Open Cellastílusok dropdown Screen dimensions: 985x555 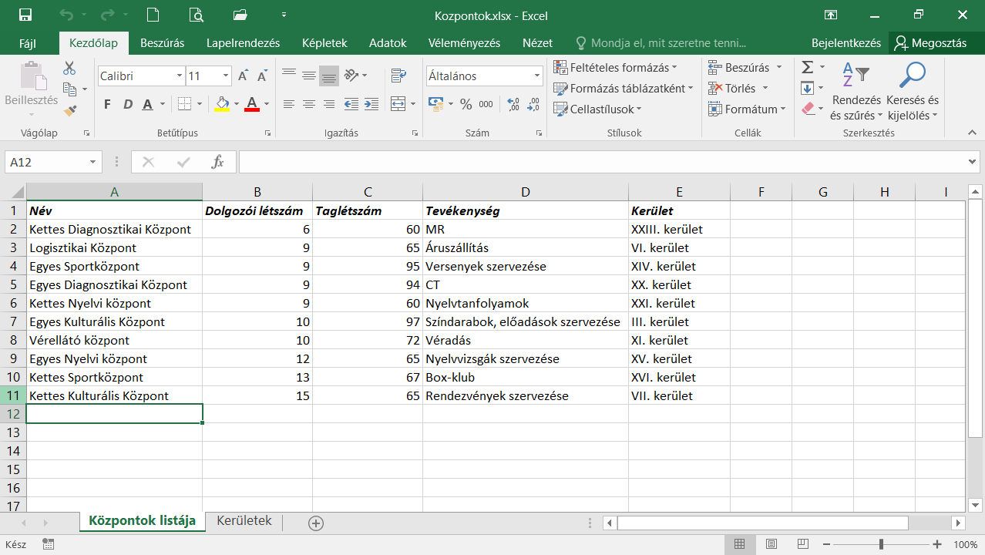coord(598,109)
